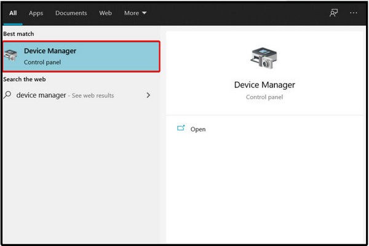Open Device Manager via the Open label

198,129
